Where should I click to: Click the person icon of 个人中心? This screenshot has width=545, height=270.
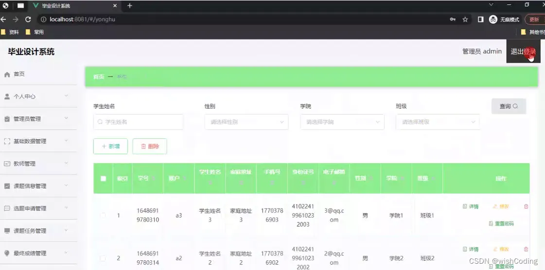7,97
